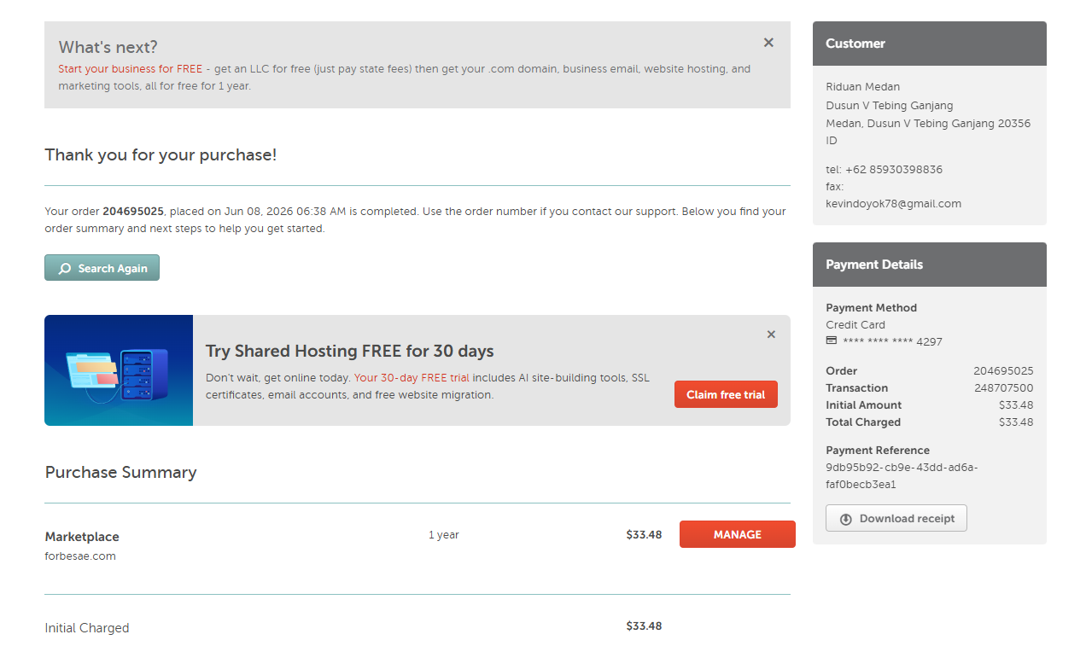
Task: Follow the "Your 30-day FREE trial" link
Action: (x=412, y=378)
